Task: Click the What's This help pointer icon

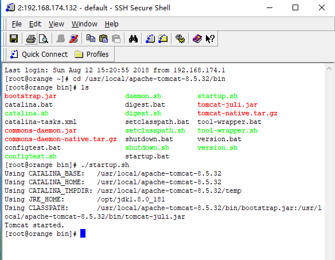Action: (210, 38)
